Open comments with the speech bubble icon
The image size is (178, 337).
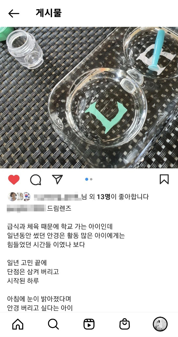coord(35,180)
